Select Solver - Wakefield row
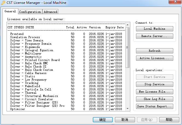 (x=66, y=86)
